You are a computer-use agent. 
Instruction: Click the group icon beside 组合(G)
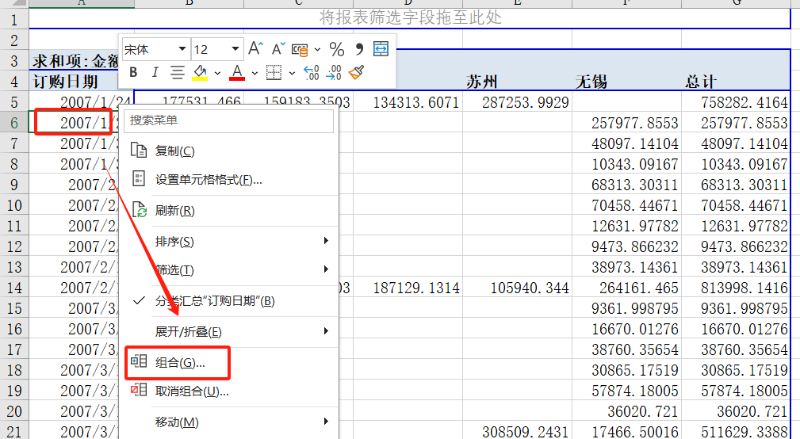139,361
